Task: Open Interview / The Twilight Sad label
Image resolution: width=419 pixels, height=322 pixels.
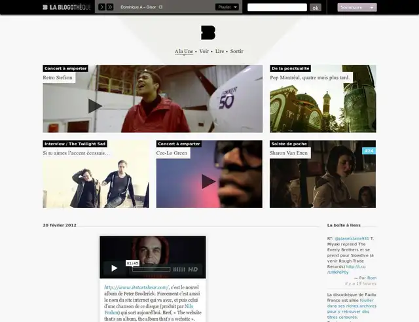Action: [75, 144]
